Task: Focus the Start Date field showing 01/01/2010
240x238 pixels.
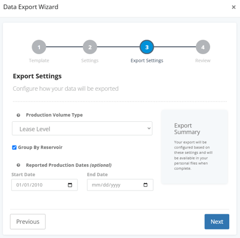Action: pyautogui.click(x=45, y=185)
